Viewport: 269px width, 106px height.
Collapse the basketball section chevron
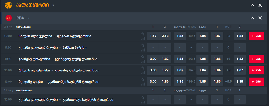pyautogui.click(x=252, y=5)
